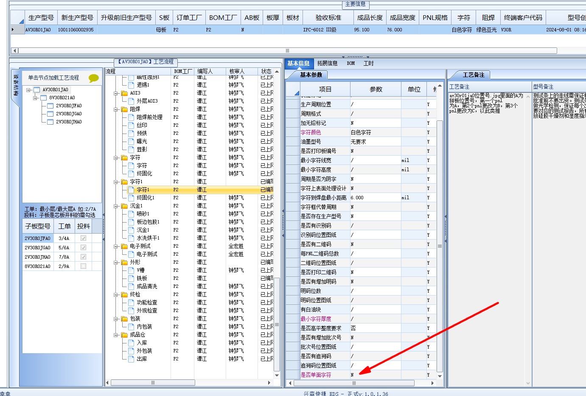
Task: Click the node icon of 2V30R0JHA0 in structure tree
Action: (50, 122)
